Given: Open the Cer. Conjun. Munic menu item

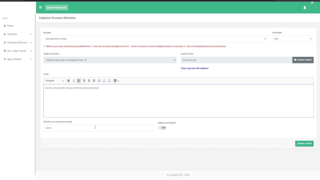Looking at the screenshot, I should (x=16, y=51).
